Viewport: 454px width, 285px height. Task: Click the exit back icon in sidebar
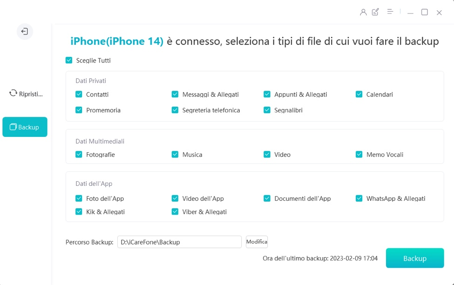[x=25, y=32]
